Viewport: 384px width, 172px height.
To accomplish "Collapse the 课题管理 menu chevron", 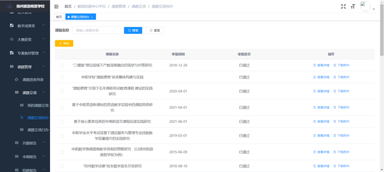I will point(44,66).
